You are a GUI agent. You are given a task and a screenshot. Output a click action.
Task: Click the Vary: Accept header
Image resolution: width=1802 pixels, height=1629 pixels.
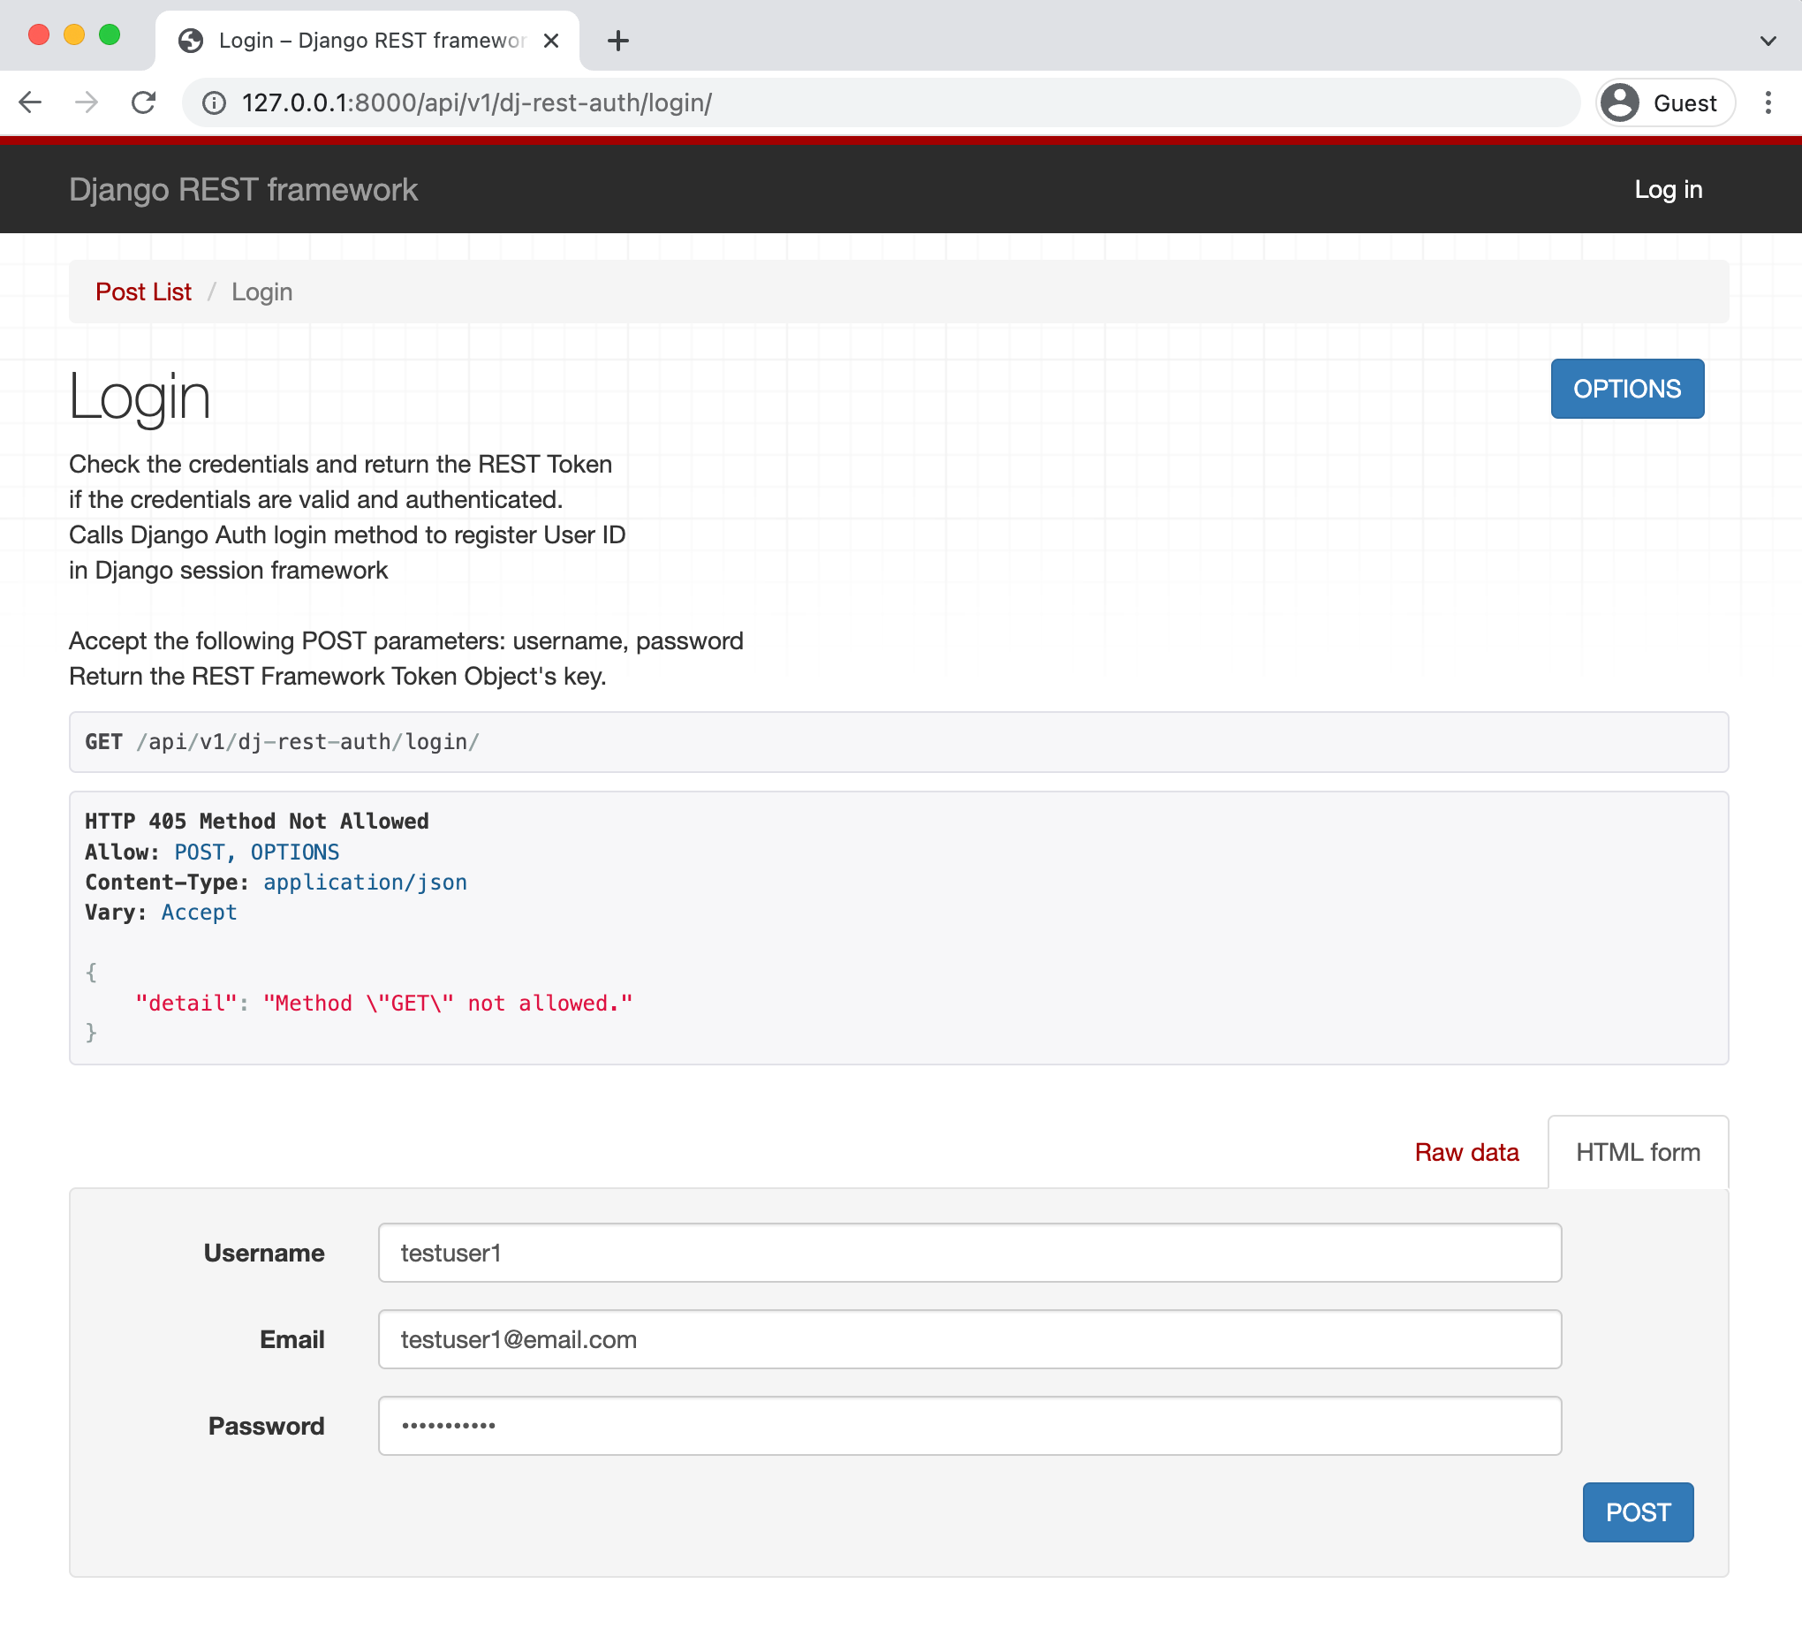[161, 912]
